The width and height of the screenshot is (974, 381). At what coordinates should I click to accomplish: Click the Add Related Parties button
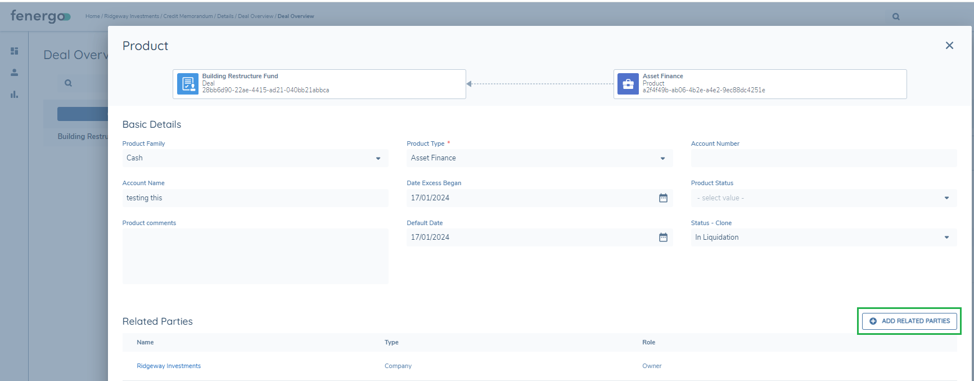[909, 321]
